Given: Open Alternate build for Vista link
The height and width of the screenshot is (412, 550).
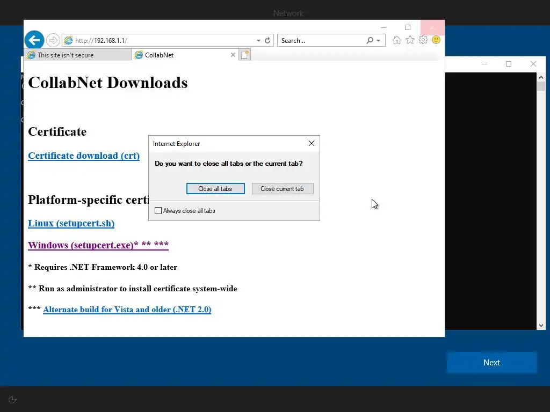Looking at the screenshot, I should pyautogui.click(x=127, y=310).
